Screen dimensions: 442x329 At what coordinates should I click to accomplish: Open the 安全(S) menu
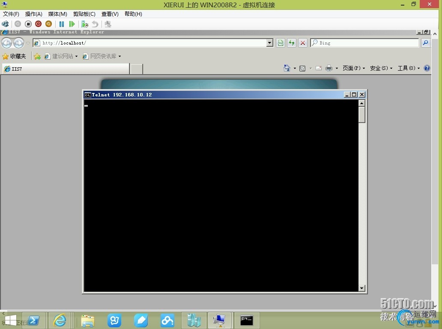coord(381,68)
